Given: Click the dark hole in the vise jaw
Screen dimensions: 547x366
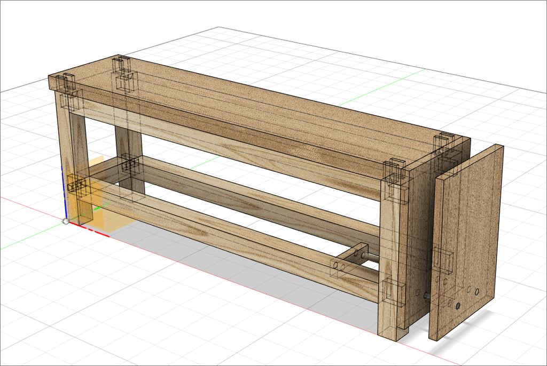Looking at the screenshot, I should point(458,306).
